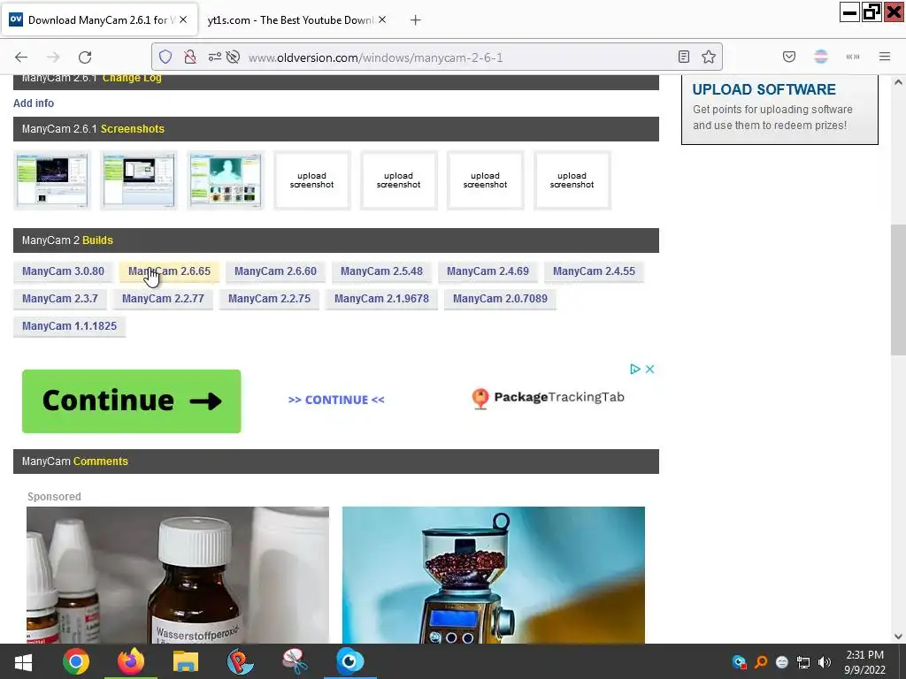Select build ManyCam 2.6.65
The width and height of the screenshot is (906, 679).
tap(169, 271)
